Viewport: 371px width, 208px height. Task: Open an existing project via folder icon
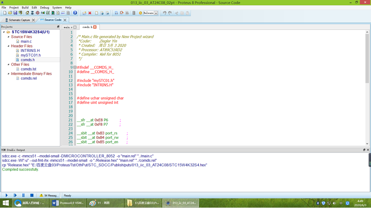pyautogui.click(x=10, y=13)
